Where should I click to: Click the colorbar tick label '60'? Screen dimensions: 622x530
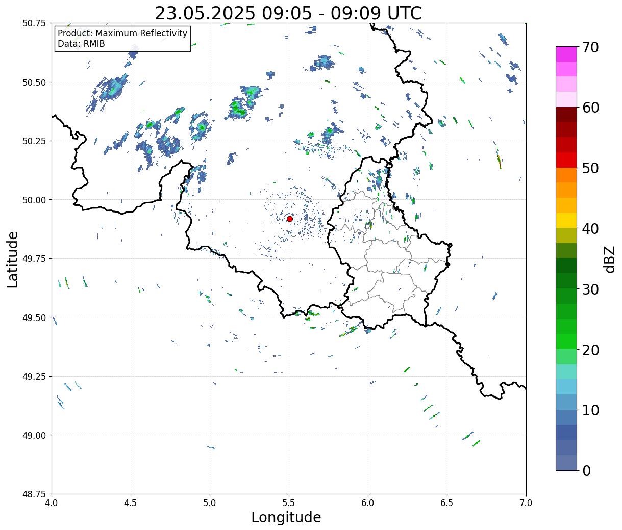pos(590,108)
